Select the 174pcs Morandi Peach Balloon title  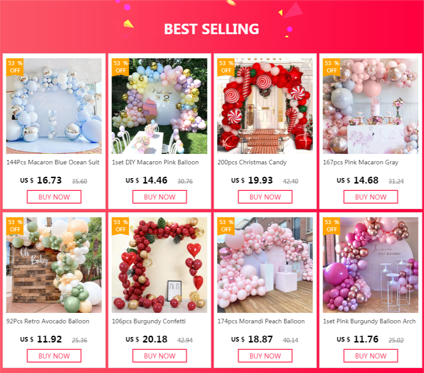point(261,321)
